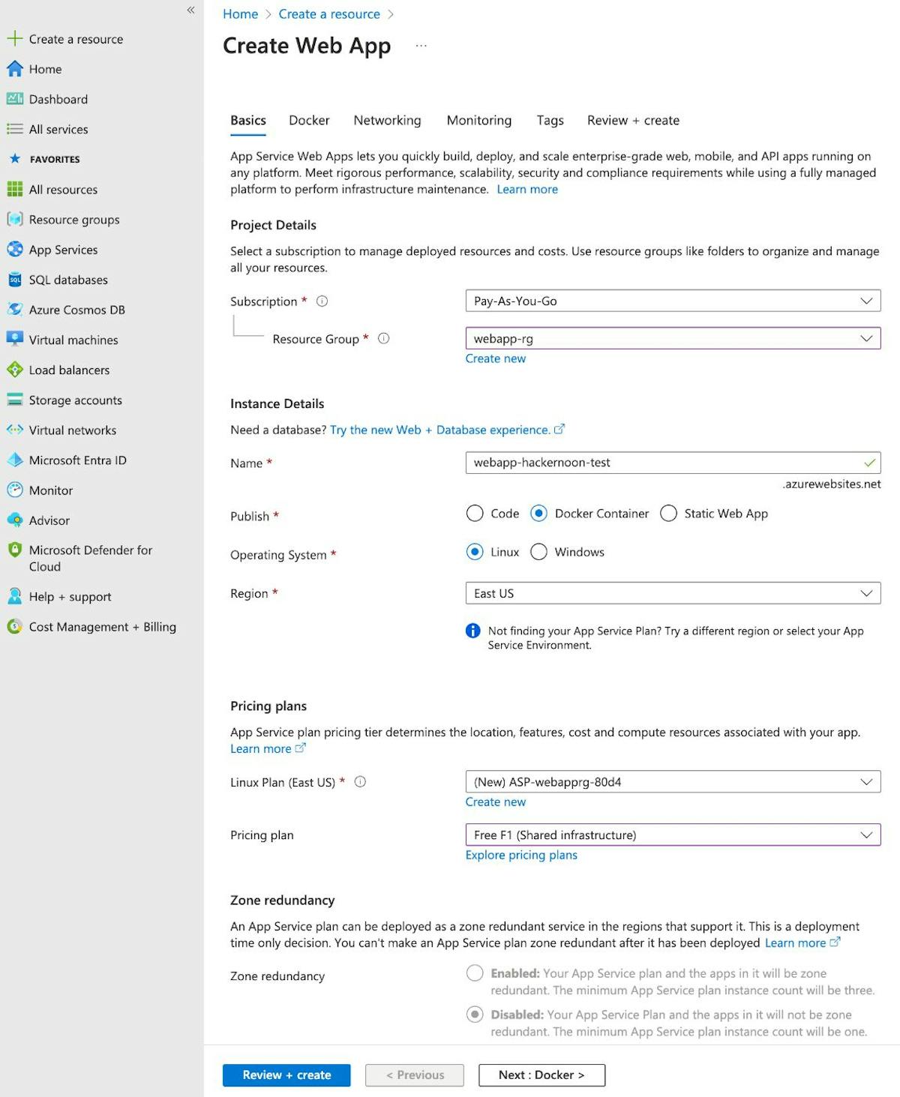Enable zone redundancy

point(475,973)
